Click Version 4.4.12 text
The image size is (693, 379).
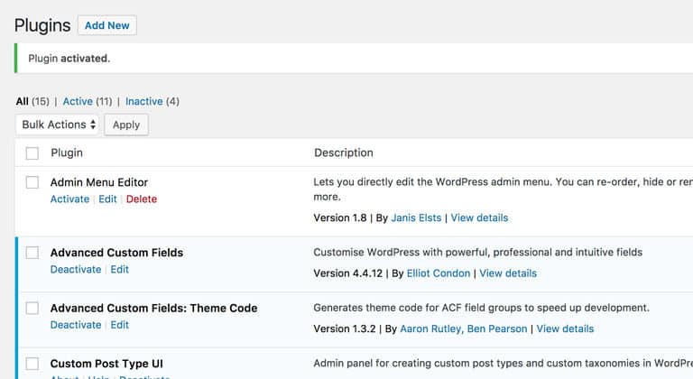(347, 273)
